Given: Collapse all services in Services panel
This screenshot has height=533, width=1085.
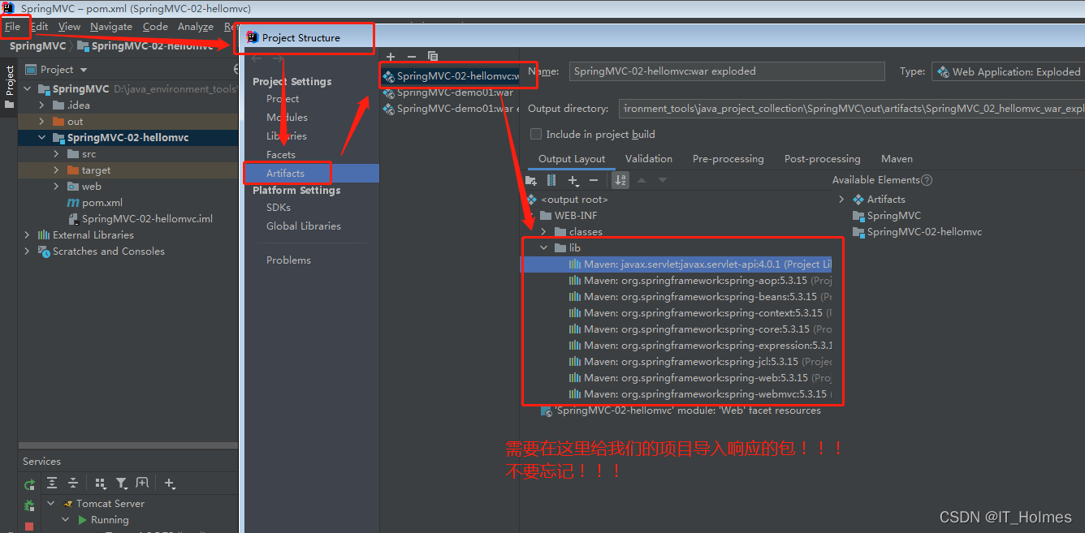Looking at the screenshot, I should coord(72,483).
